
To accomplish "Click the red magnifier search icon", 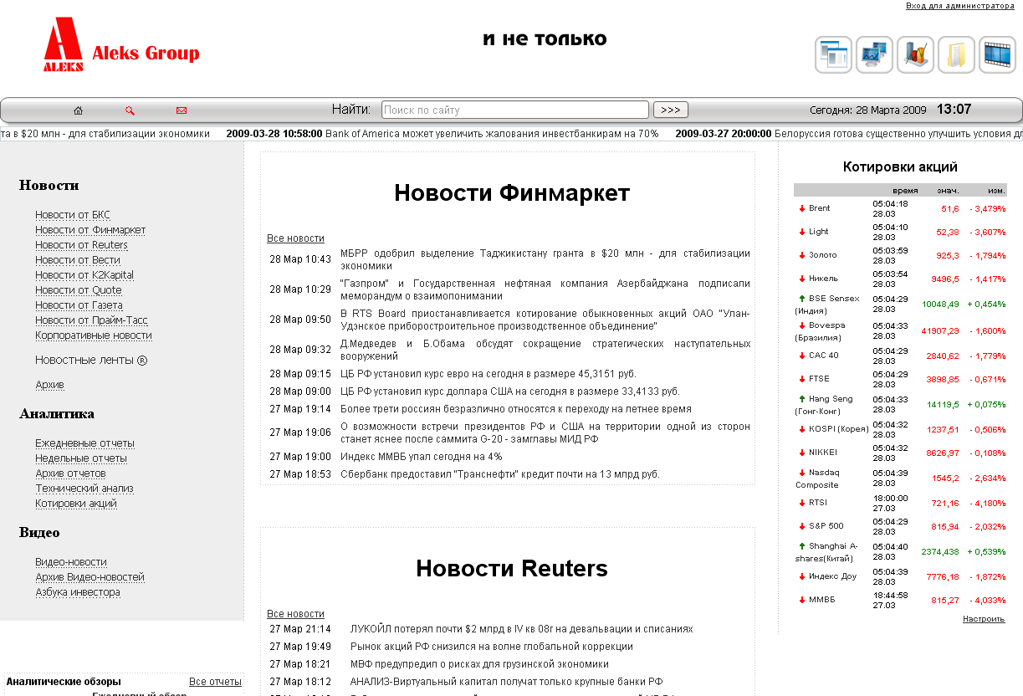I will (130, 110).
